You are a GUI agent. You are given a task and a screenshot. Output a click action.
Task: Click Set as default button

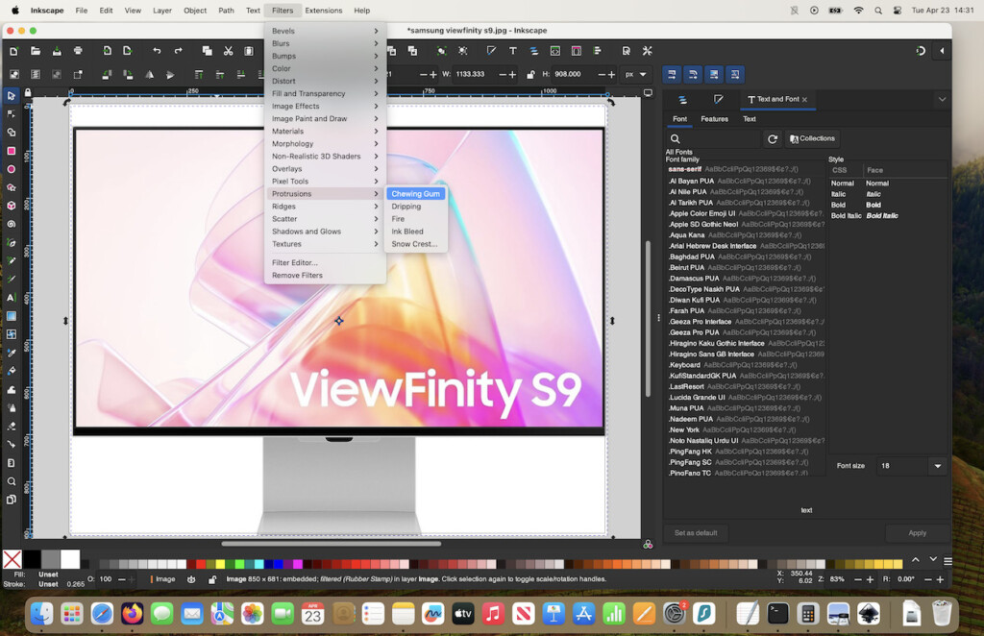coord(696,533)
